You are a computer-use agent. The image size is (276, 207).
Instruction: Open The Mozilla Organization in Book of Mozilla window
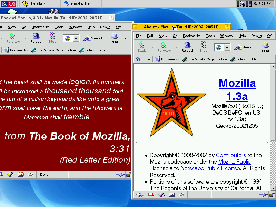(x=53, y=50)
